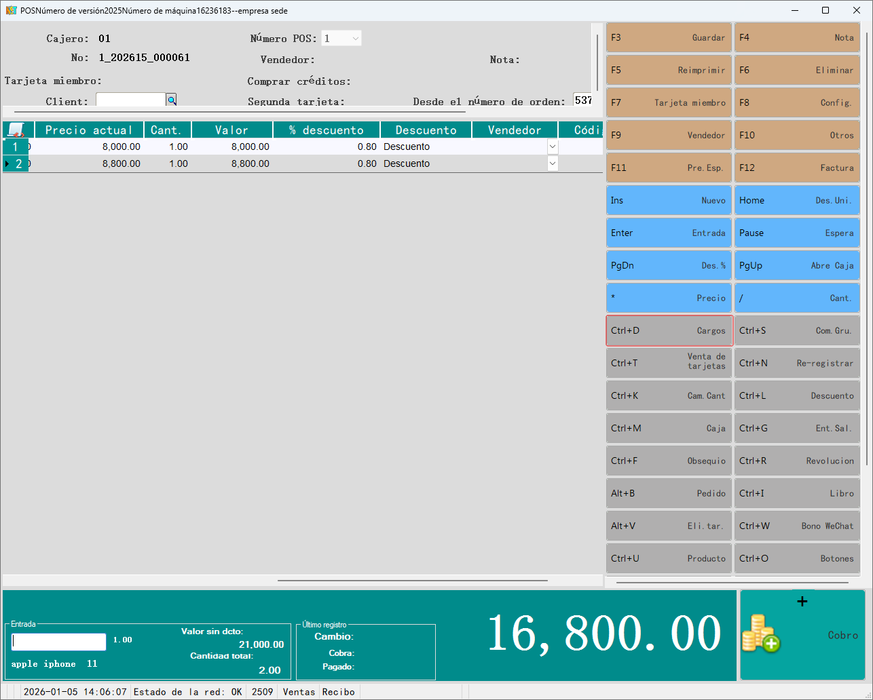
Task: Click the gold coins Cobro icon
Action: [x=761, y=634]
